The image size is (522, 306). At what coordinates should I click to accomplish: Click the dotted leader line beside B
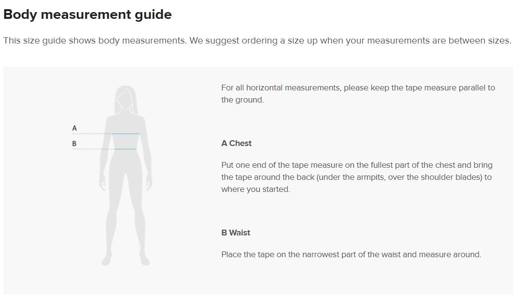point(93,149)
